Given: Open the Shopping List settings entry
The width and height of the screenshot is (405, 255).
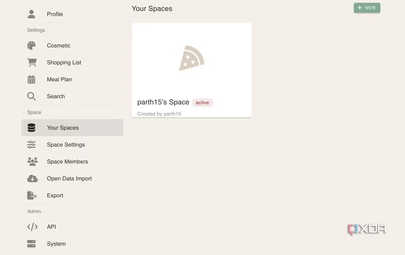Looking at the screenshot, I should [x=64, y=63].
